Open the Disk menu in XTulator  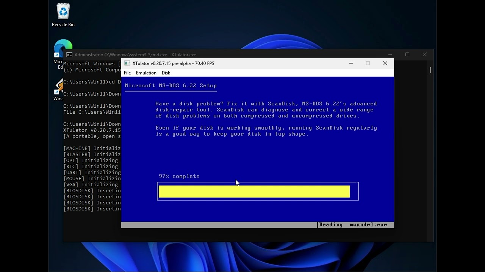tap(166, 73)
